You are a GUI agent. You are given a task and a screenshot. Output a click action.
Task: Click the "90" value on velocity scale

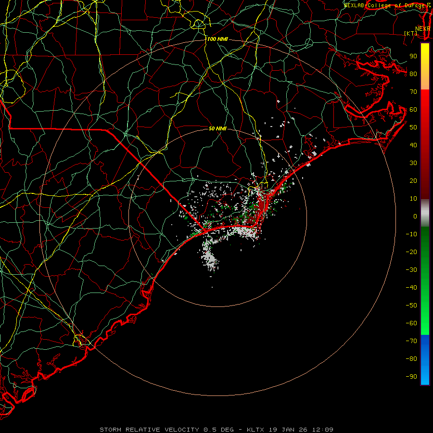coord(413,56)
